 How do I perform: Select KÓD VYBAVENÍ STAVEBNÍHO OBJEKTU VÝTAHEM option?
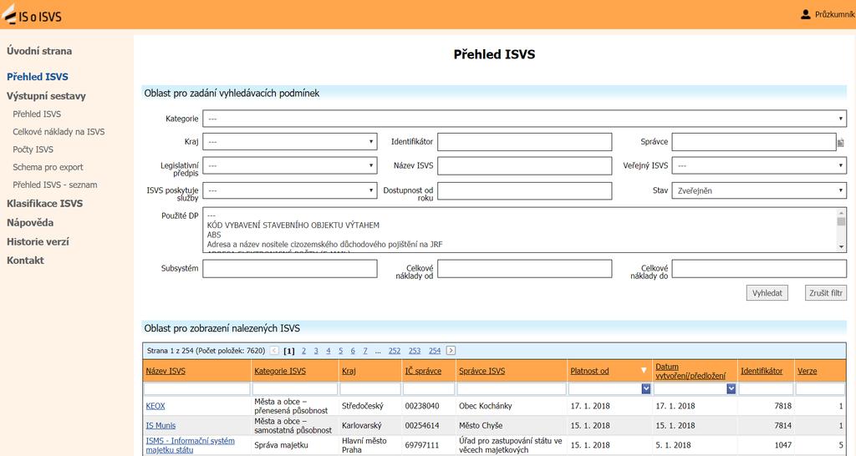(x=293, y=225)
